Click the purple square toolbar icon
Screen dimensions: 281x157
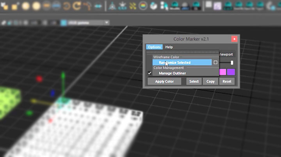pos(217,5)
